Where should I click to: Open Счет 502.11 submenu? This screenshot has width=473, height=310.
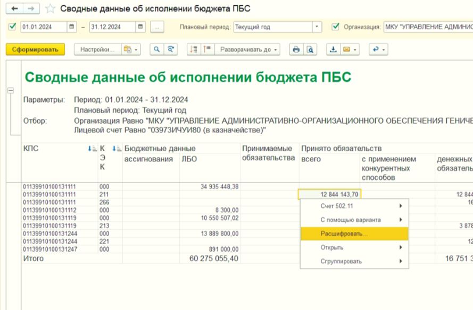(x=354, y=206)
